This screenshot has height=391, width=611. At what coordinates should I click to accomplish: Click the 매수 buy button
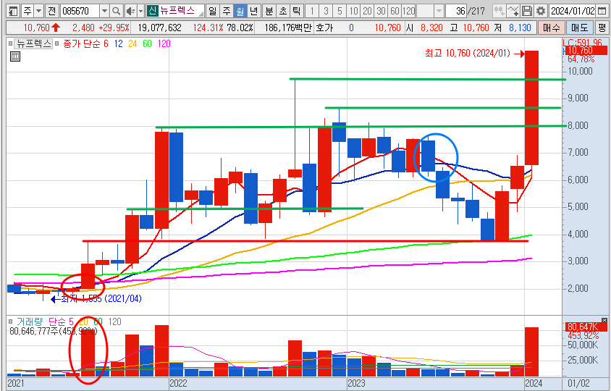pyautogui.click(x=552, y=28)
